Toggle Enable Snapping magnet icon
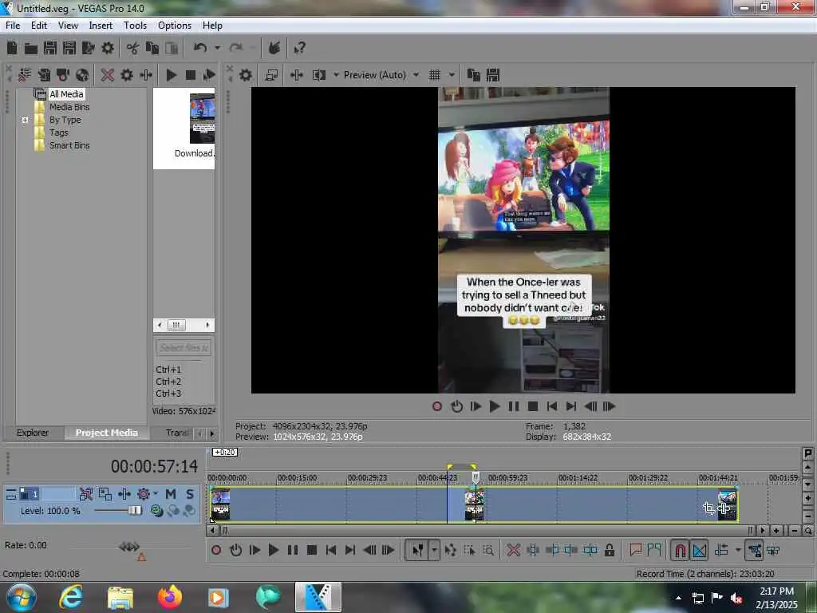This screenshot has width=817, height=613. (x=680, y=550)
